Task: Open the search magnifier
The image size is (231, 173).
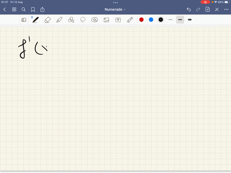Action: click(24, 10)
